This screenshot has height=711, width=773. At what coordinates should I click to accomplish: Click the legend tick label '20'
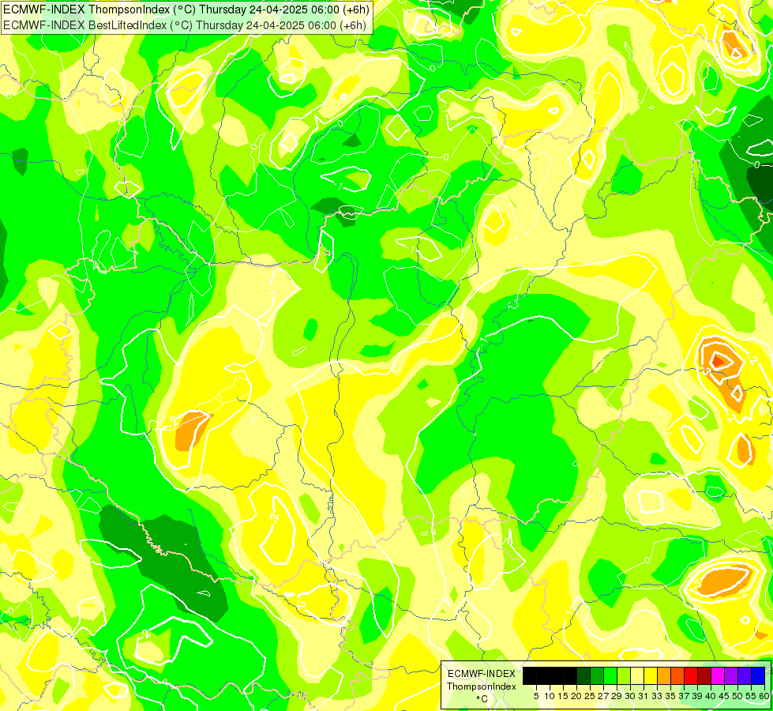(576, 696)
